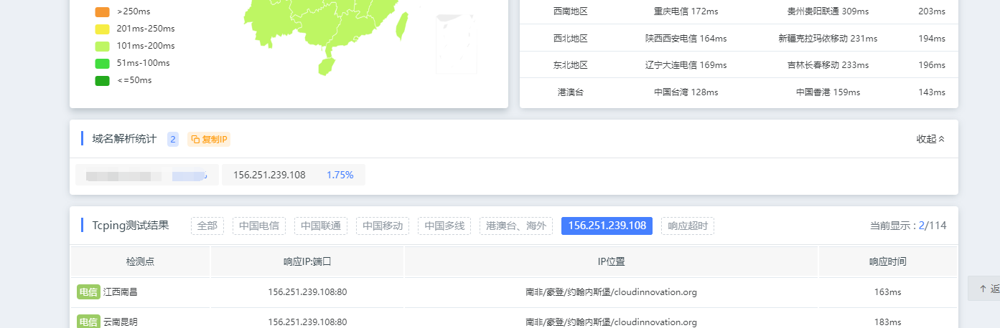Image resolution: width=1000 pixels, height=328 pixels.
Task: Click the dark green <=50ms legend swatch
Action: tap(102, 81)
